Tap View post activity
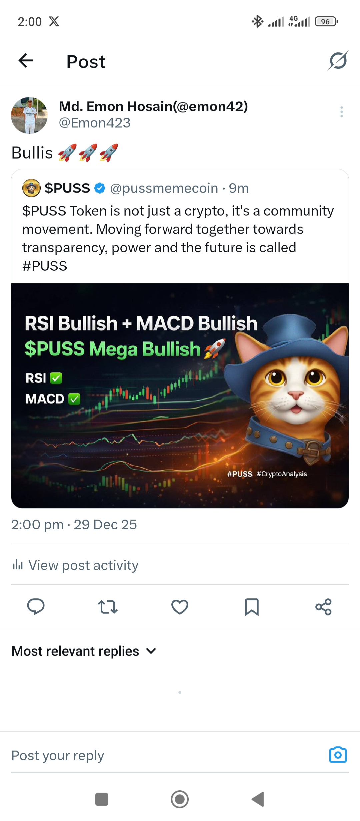 (83, 565)
